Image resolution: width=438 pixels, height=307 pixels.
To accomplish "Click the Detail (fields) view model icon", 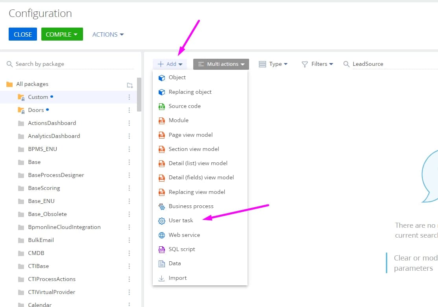I will 161,178.
